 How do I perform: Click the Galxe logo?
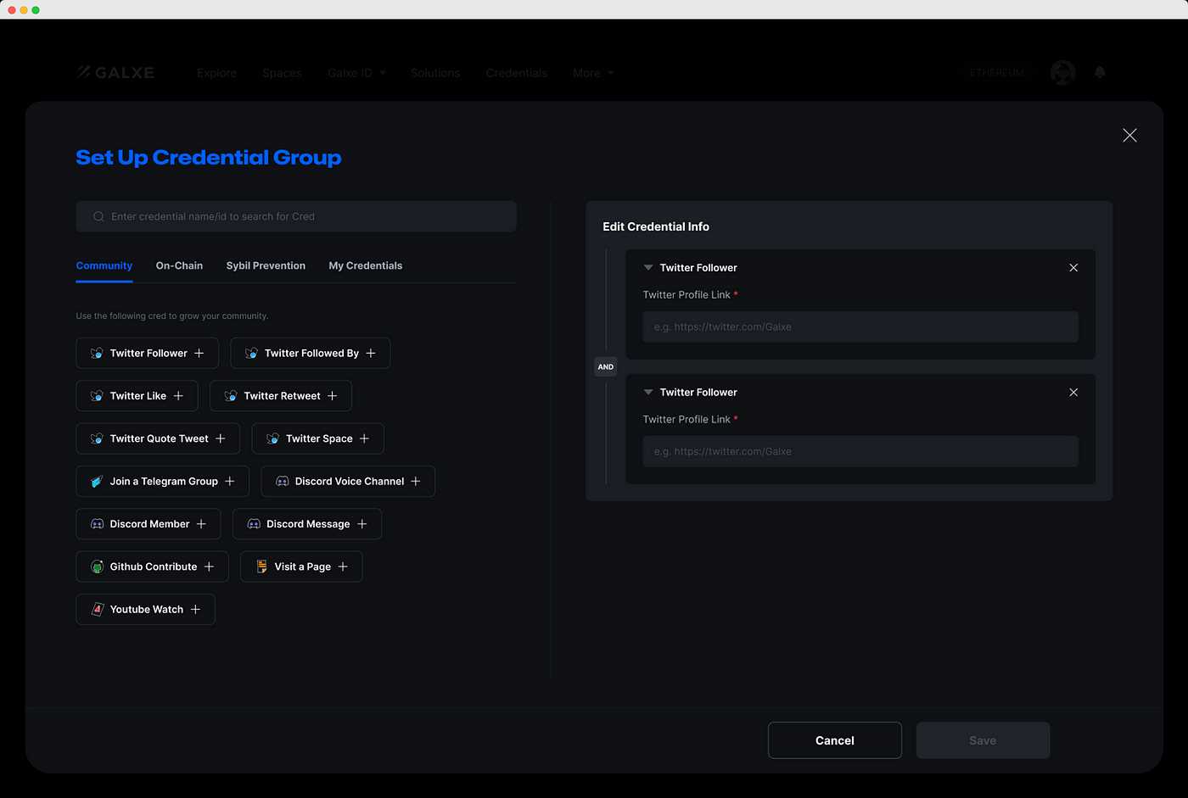[115, 72]
